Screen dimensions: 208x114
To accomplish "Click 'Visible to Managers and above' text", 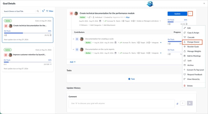I will (x=147, y=21).
